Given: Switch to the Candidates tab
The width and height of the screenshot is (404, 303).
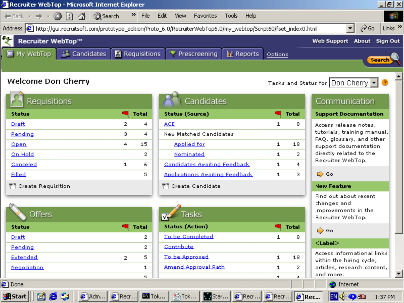Looking at the screenshot, I should 84,54.
